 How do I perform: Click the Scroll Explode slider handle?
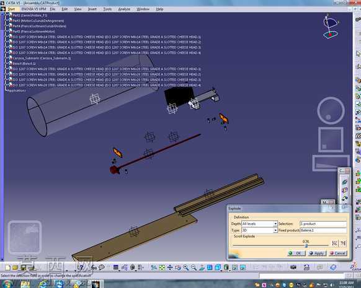tap(306, 245)
